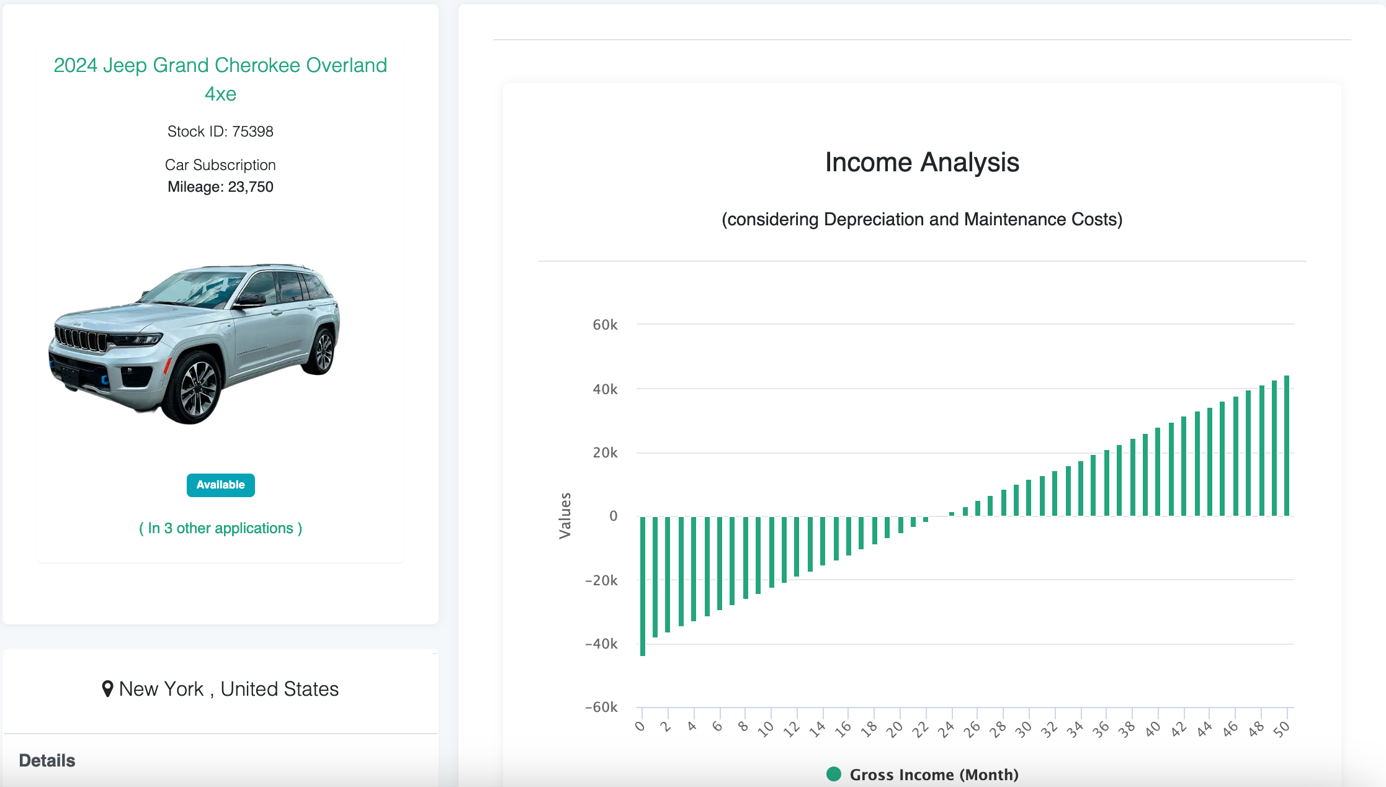This screenshot has width=1386, height=787.
Task: Click the 60k y-axis label
Action: click(605, 325)
